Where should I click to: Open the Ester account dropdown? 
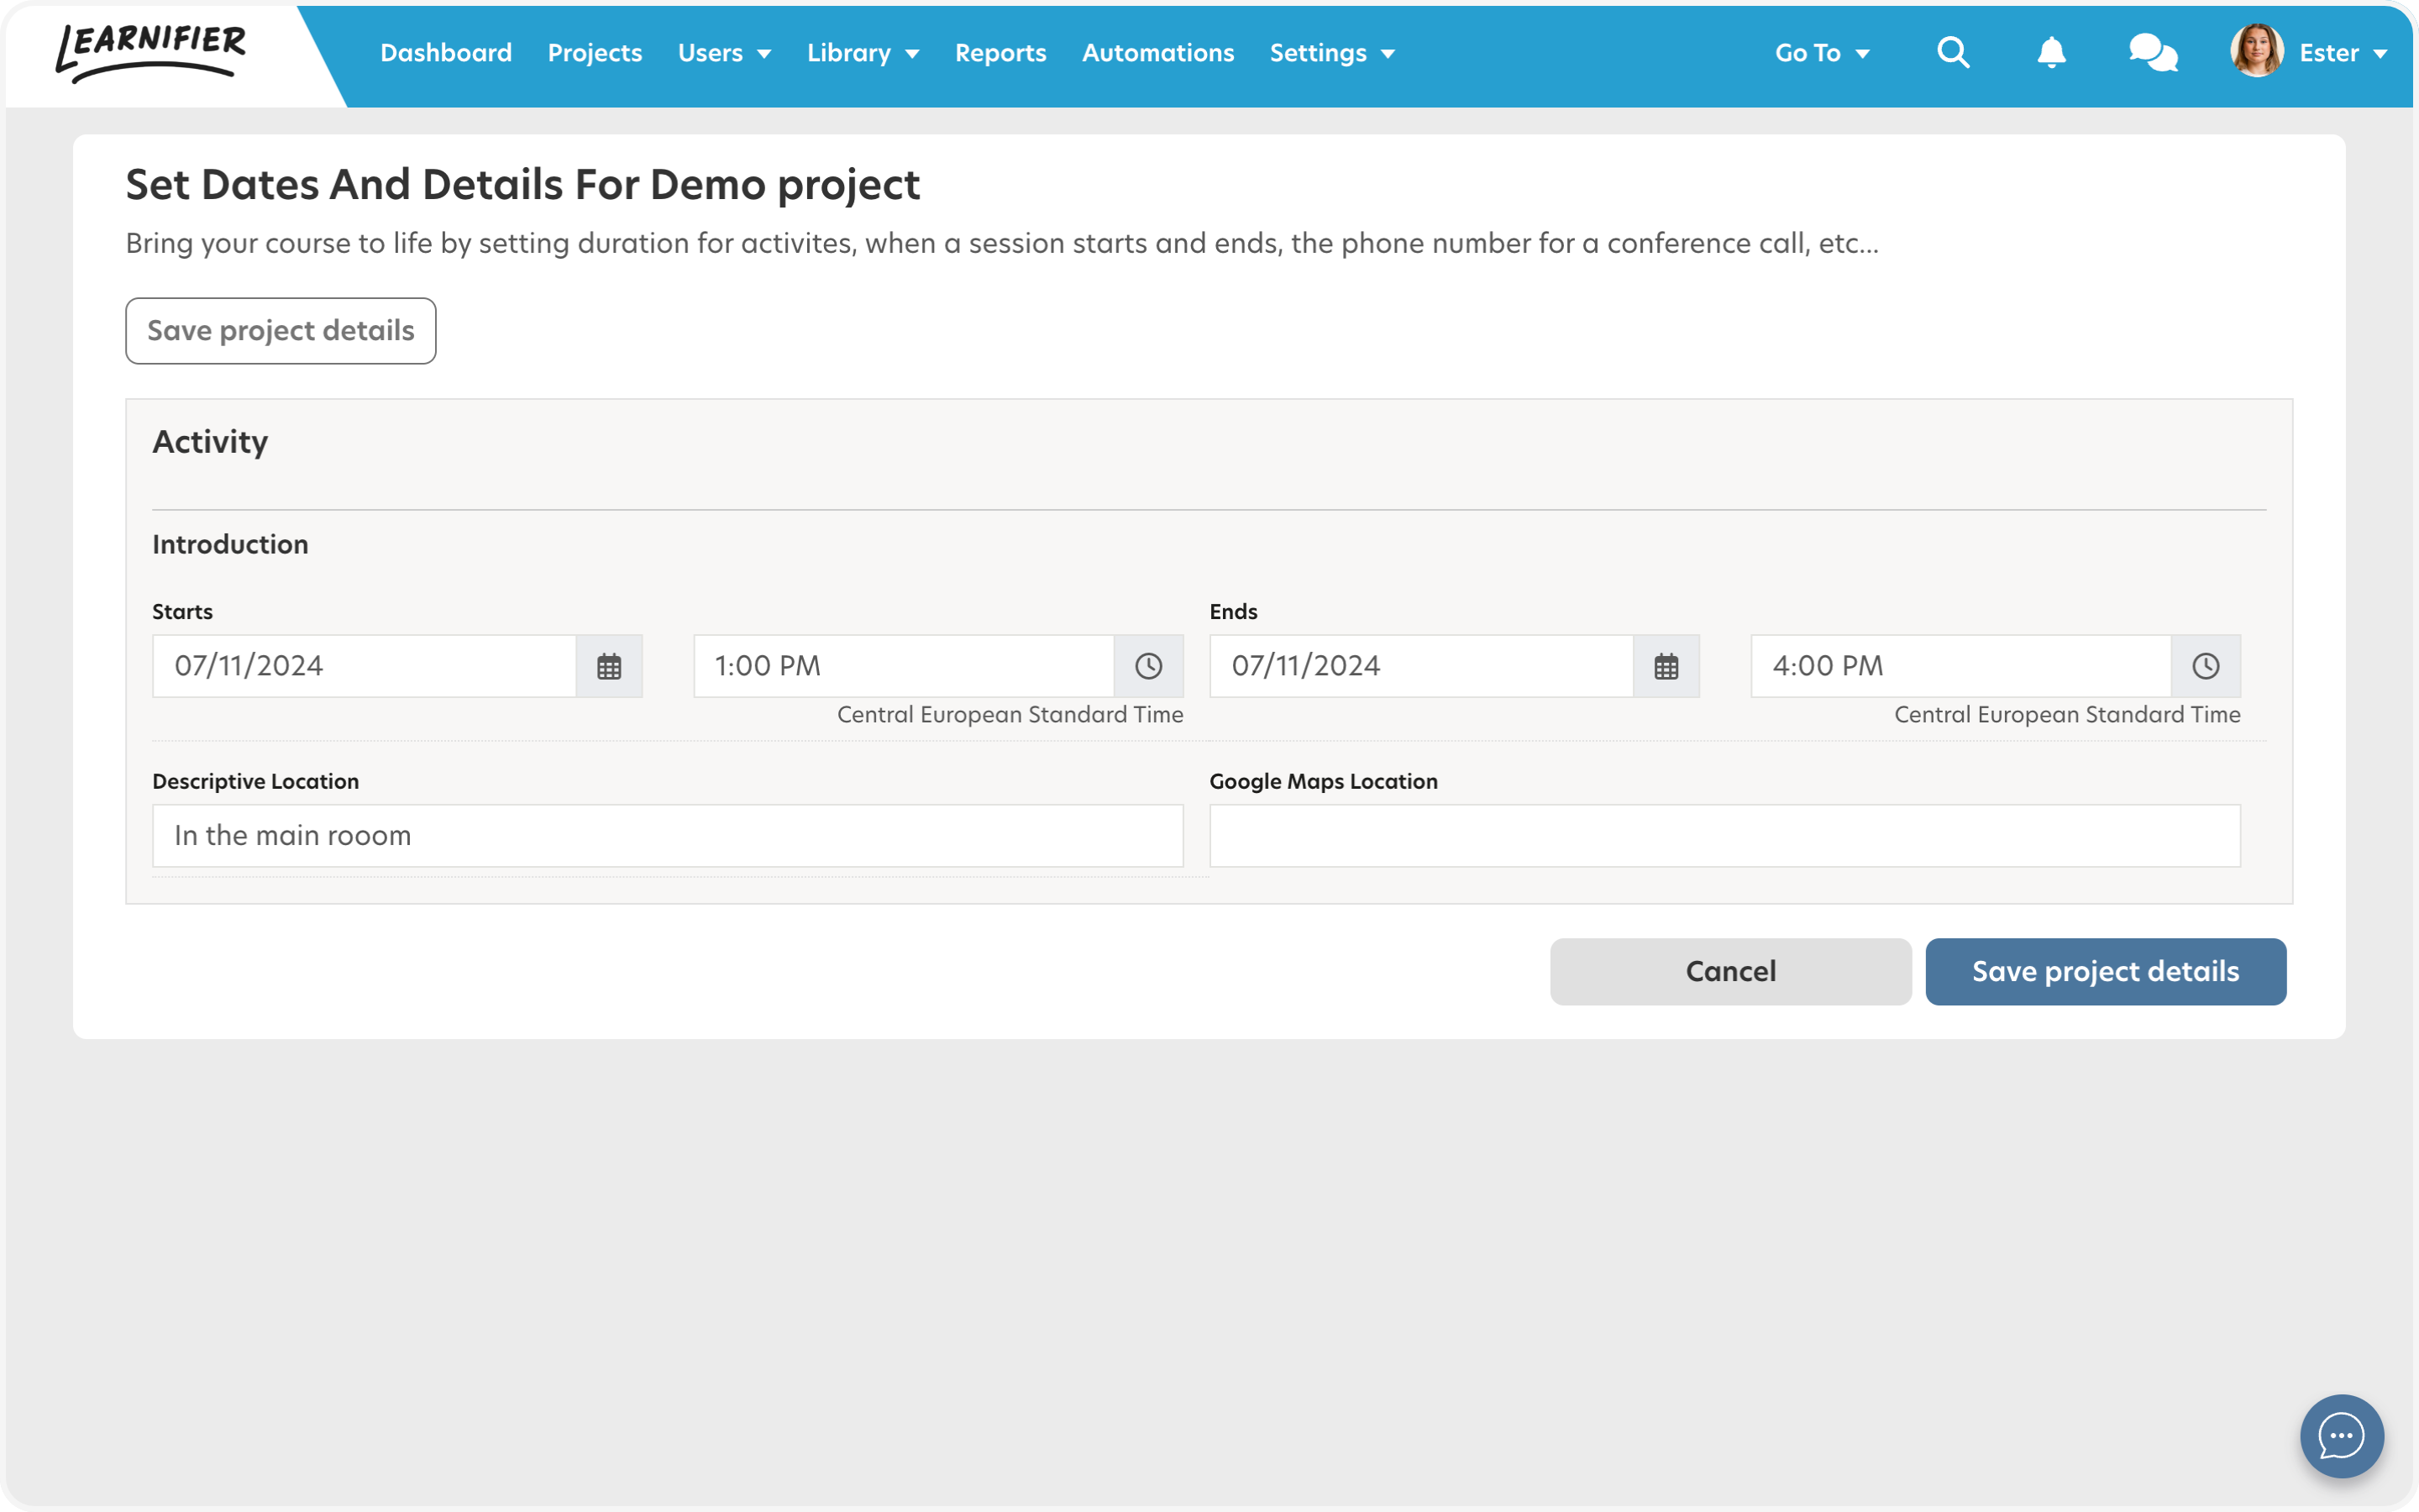tap(2343, 53)
